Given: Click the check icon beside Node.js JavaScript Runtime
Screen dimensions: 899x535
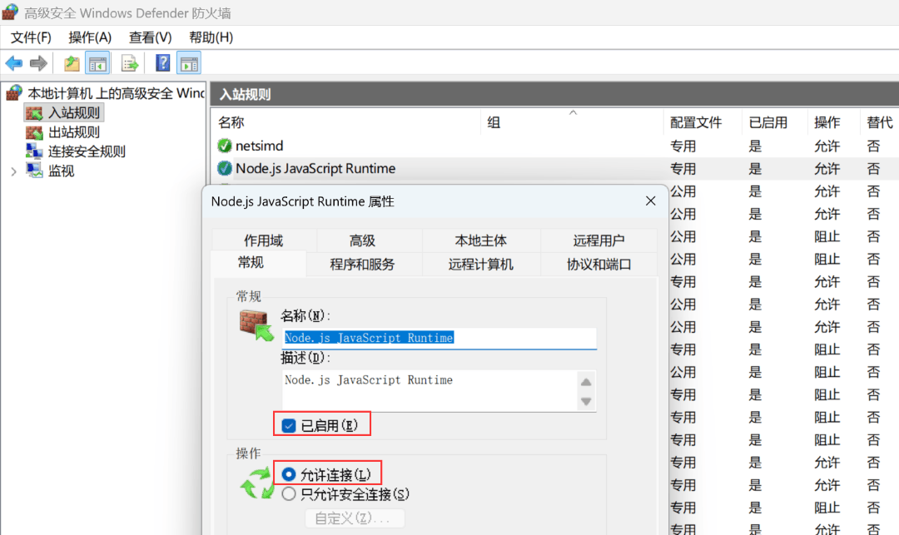Looking at the screenshot, I should click(x=225, y=168).
